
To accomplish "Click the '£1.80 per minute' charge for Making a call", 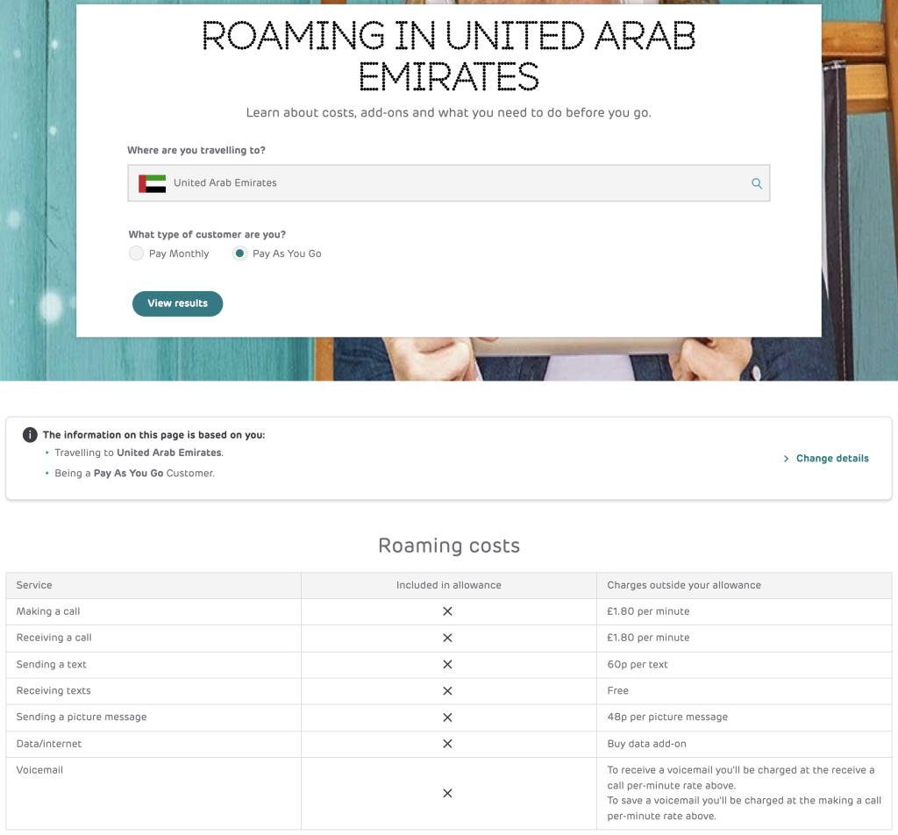I will (648, 611).
